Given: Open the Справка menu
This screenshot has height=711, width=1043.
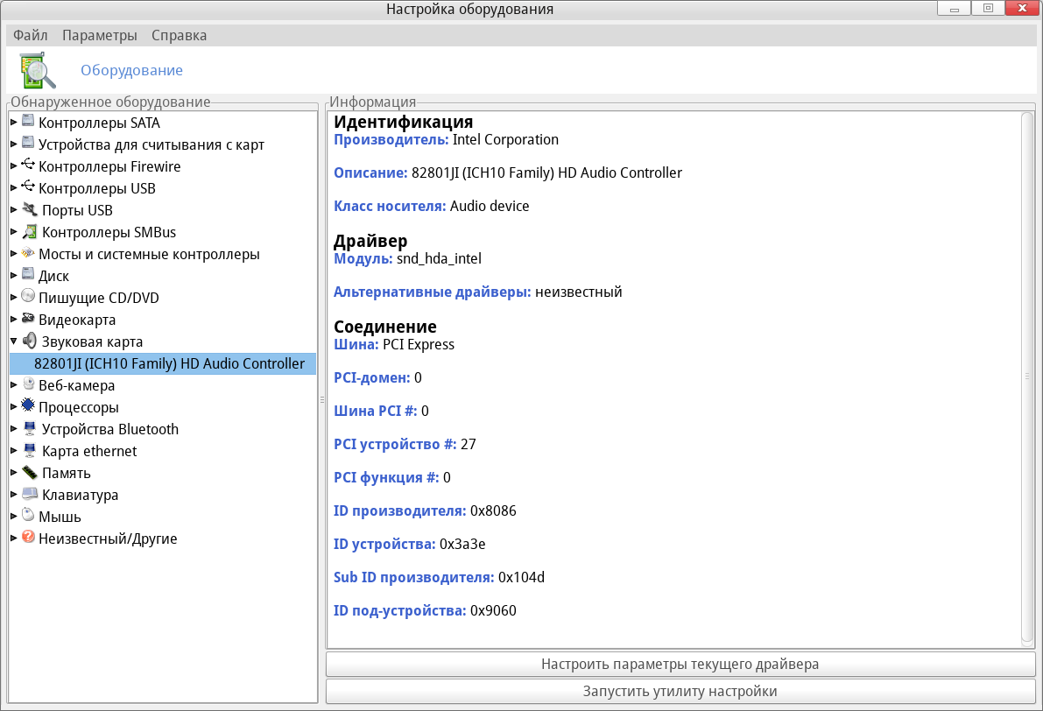Looking at the screenshot, I should click(x=179, y=35).
